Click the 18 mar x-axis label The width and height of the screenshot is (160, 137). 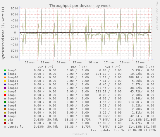pos(125,62)
